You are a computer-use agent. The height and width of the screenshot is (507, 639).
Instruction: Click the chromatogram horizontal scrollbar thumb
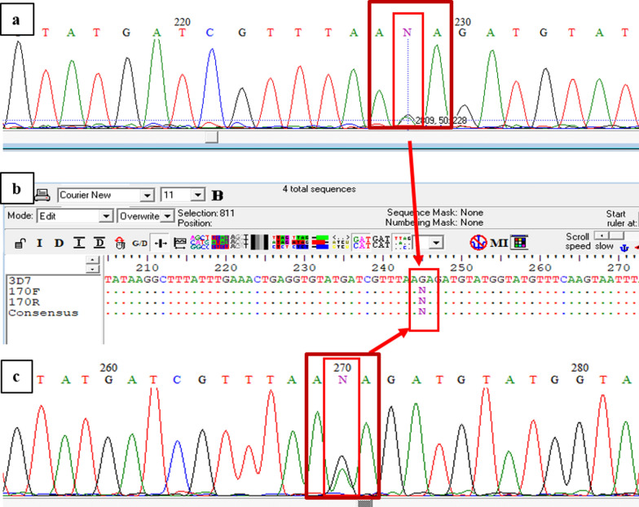click(x=211, y=139)
